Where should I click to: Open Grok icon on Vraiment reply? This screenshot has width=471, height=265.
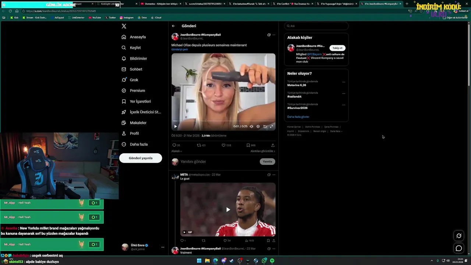(269, 248)
